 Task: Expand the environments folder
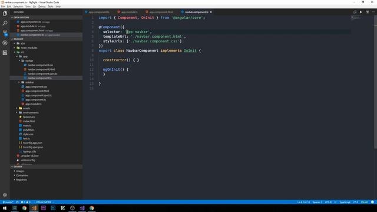tap(46, 112)
